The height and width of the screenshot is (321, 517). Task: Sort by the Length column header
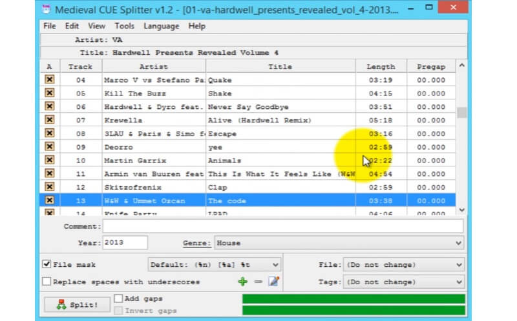click(x=381, y=66)
